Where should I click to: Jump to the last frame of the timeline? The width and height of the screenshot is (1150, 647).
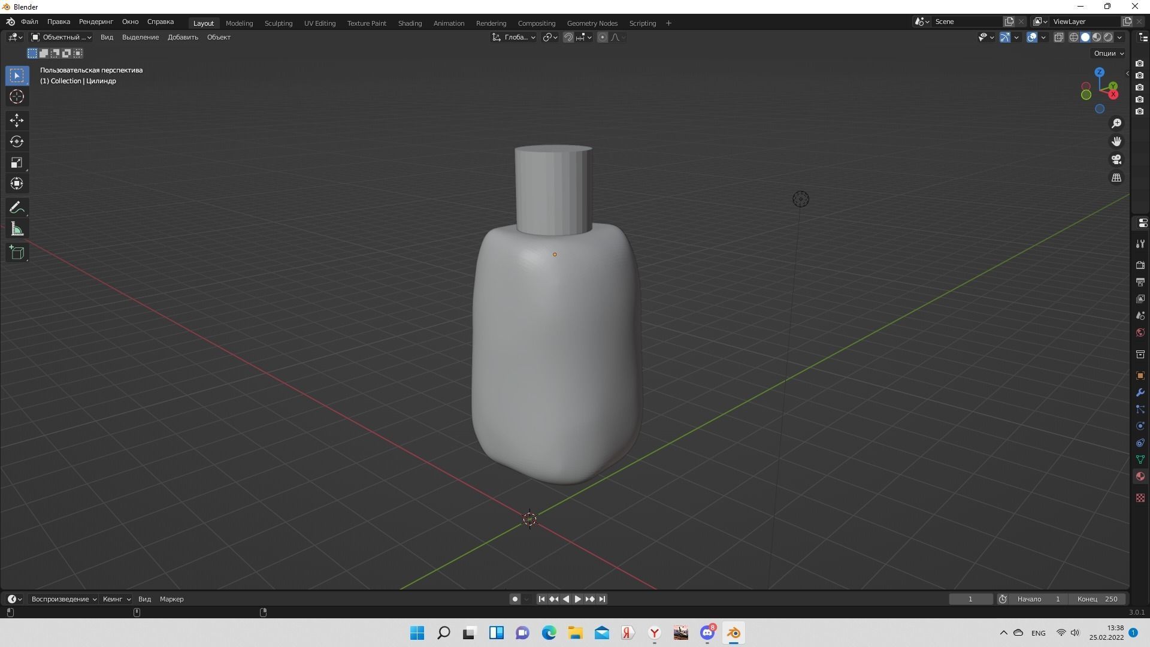[x=602, y=598]
